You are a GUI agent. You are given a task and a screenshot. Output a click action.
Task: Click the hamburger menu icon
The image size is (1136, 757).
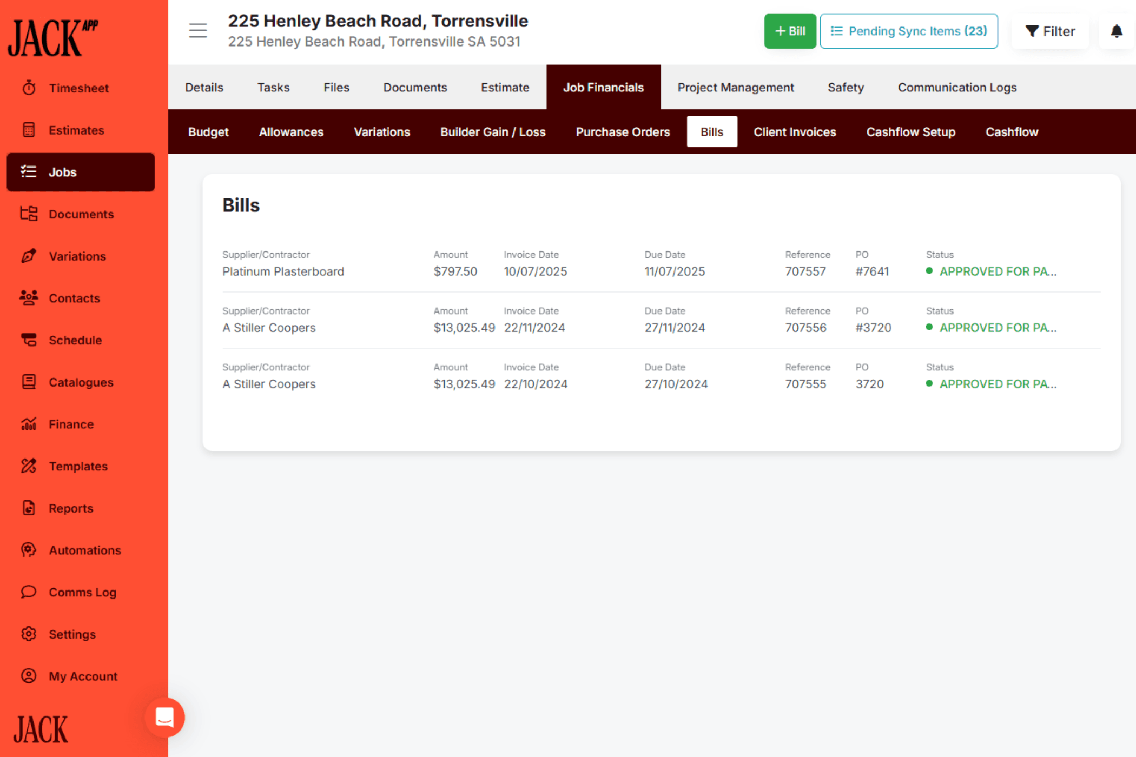[x=198, y=31]
